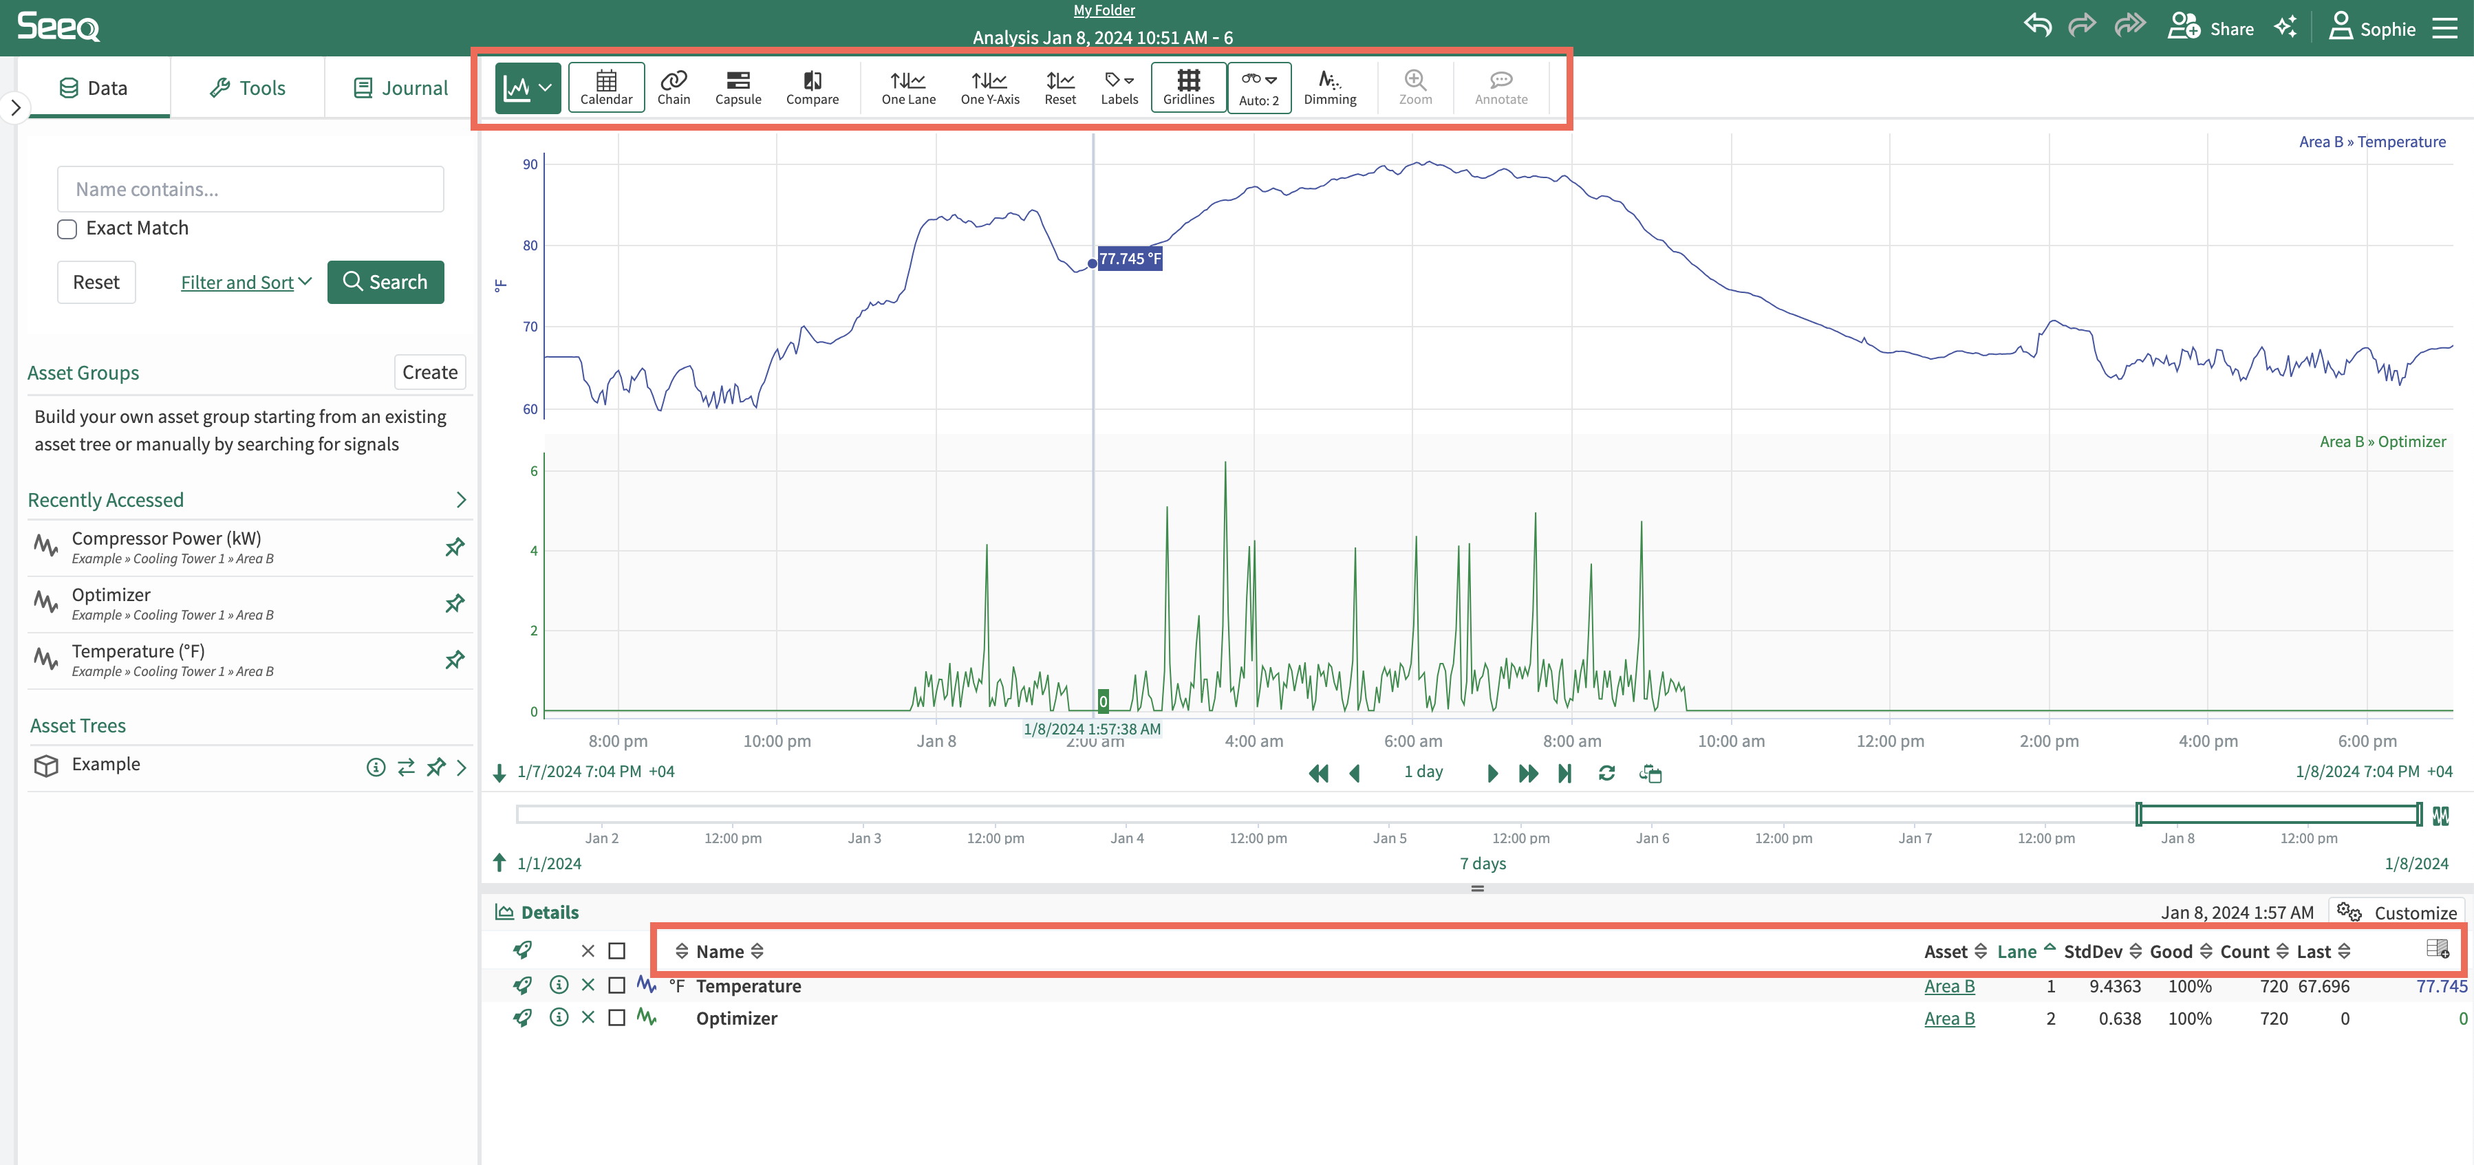The width and height of the screenshot is (2474, 1165).
Task: Click the Chain toolbar icon
Action: coord(674,87)
